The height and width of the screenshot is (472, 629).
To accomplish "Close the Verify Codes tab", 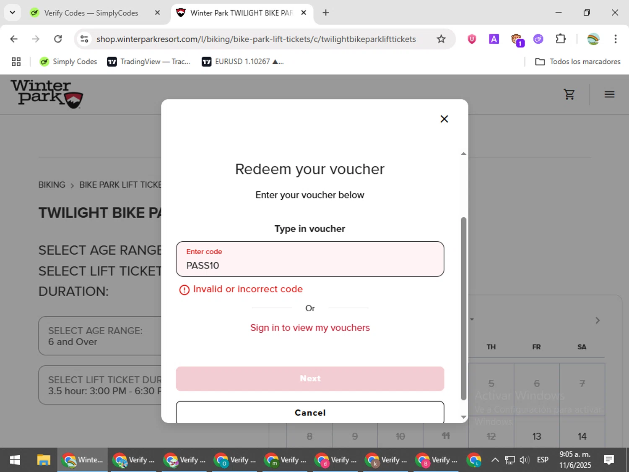I will coord(157,13).
